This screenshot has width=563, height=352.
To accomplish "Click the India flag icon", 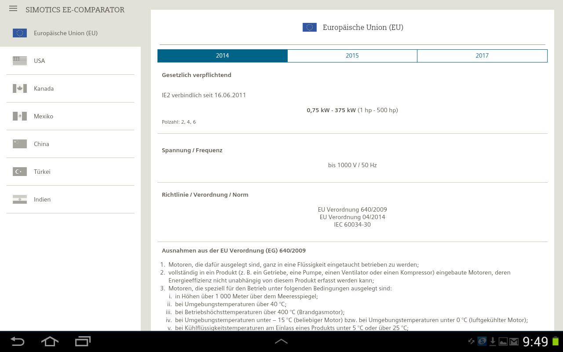I will tap(20, 199).
